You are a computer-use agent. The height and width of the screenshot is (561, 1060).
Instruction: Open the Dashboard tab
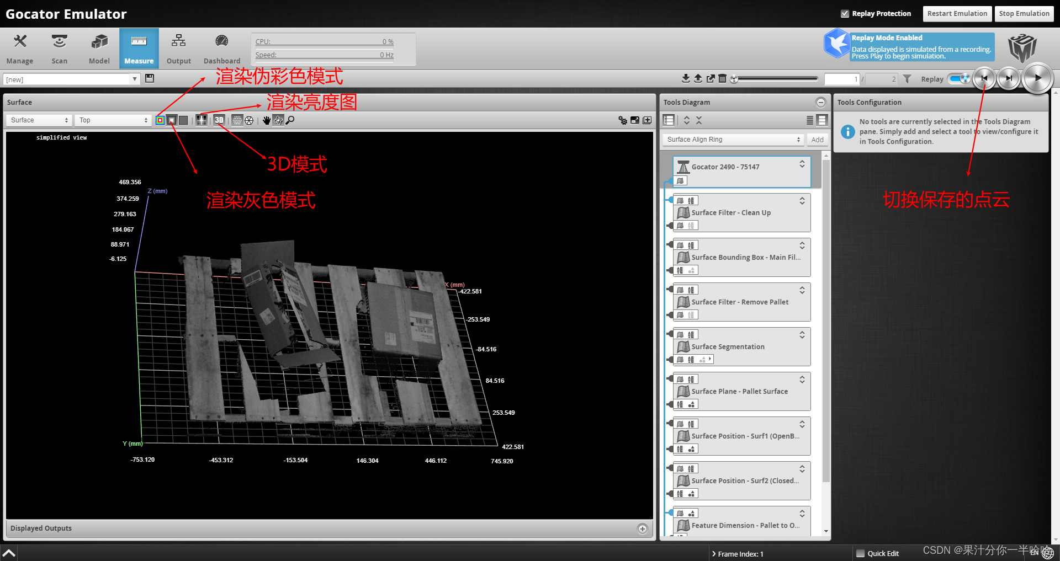(x=221, y=48)
